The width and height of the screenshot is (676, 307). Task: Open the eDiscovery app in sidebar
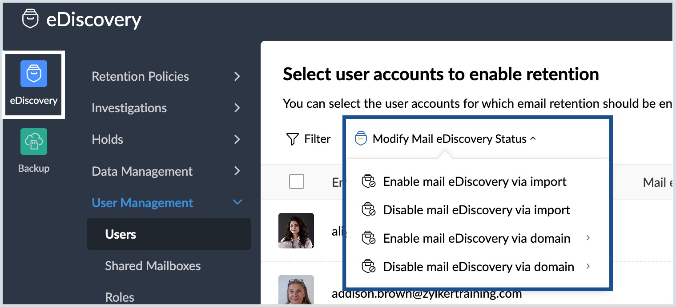[x=34, y=84]
